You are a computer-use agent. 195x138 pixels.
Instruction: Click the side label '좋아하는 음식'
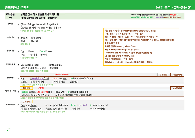coord(11,64)
